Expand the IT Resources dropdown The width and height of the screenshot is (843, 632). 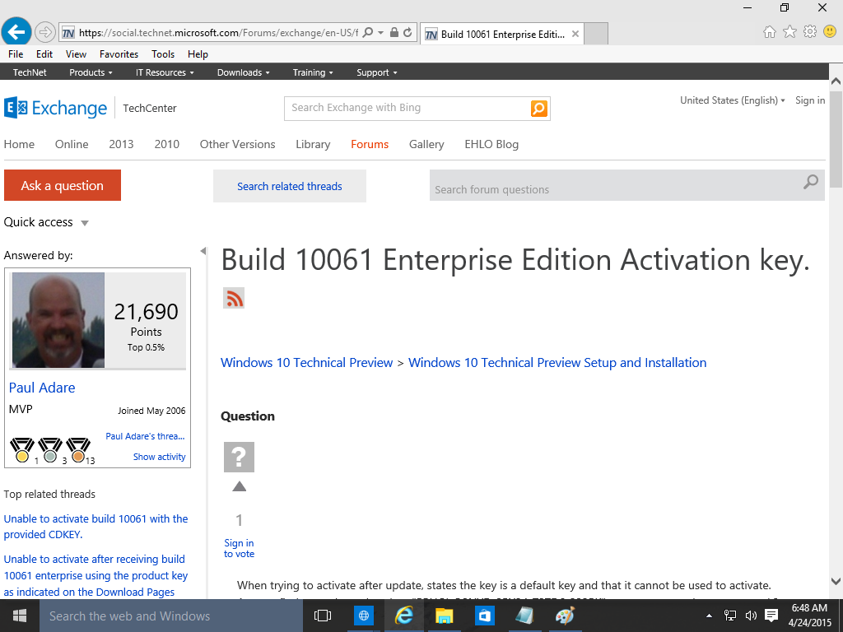point(165,72)
